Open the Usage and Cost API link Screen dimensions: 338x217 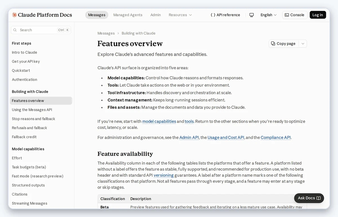click(x=226, y=138)
